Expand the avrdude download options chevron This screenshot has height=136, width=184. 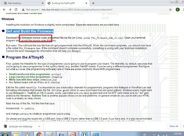[39, 126]
